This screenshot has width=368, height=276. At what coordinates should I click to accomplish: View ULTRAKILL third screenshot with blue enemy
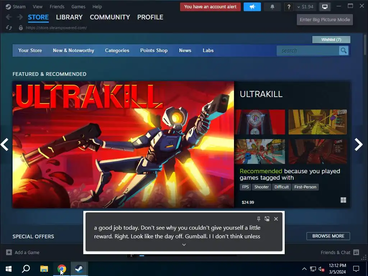260,151
